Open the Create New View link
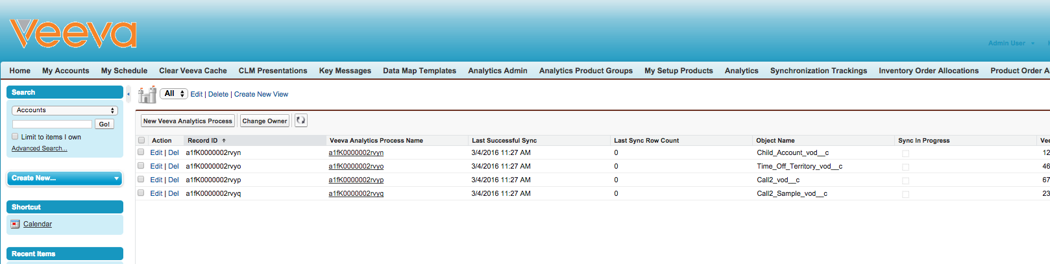The width and height of the screenshot is (1050, 264). point(261,95)
